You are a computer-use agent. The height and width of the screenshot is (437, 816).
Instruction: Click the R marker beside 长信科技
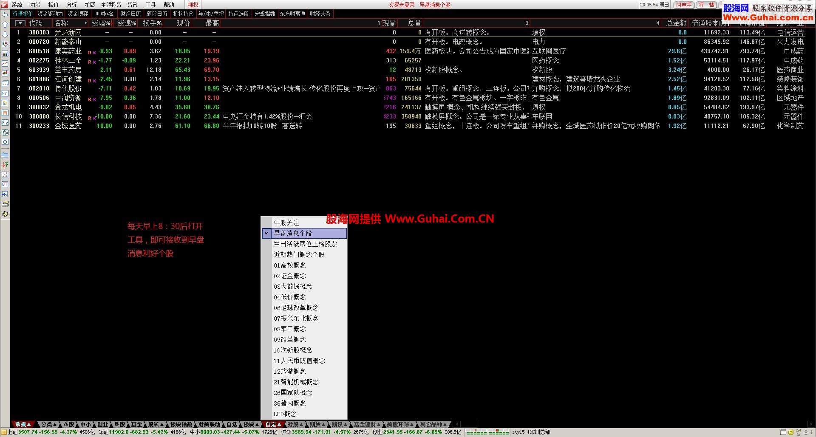[x=90, y=118]
